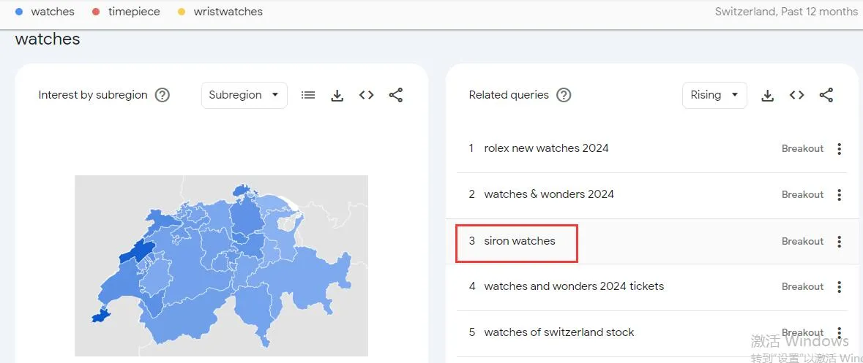Open more options for watches & wonders 2024

tap(840, 195)
